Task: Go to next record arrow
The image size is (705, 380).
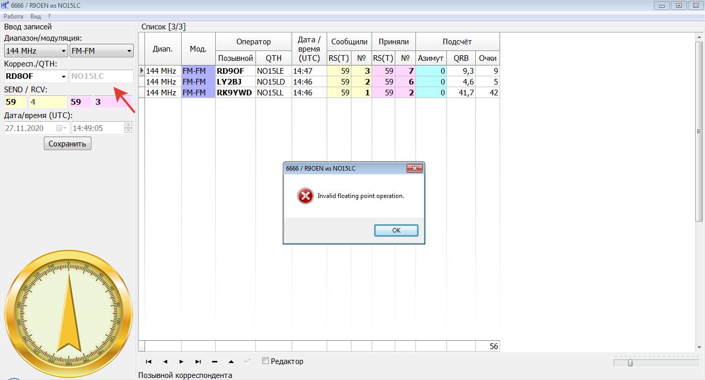Action: (x=182, y=361)
